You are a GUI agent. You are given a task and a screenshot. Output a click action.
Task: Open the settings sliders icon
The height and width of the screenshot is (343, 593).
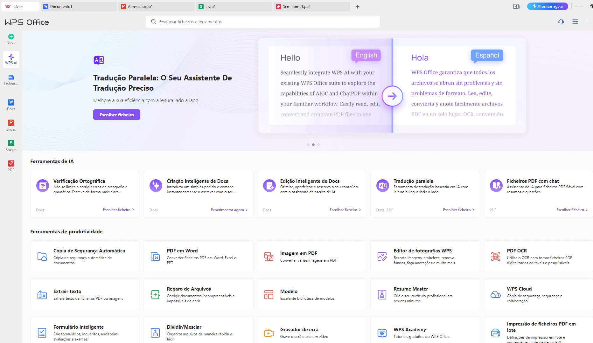(575, 22)
